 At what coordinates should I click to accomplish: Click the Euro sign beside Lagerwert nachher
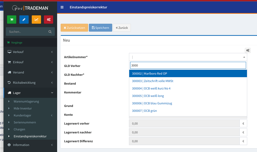click(243, 132)
